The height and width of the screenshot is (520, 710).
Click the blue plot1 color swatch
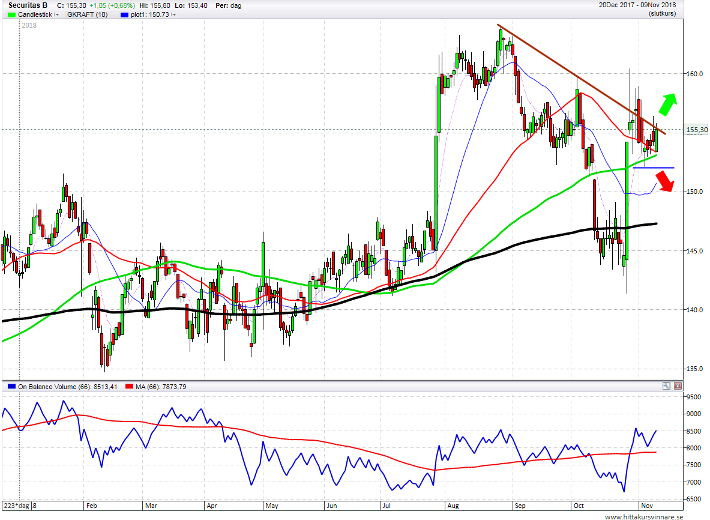(124, 14)
